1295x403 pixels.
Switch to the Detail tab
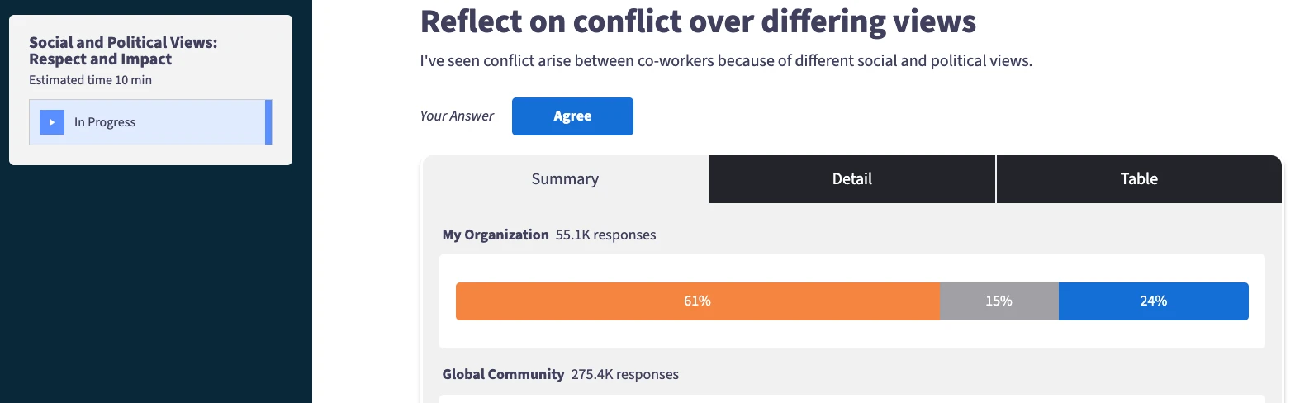point(852,178)
